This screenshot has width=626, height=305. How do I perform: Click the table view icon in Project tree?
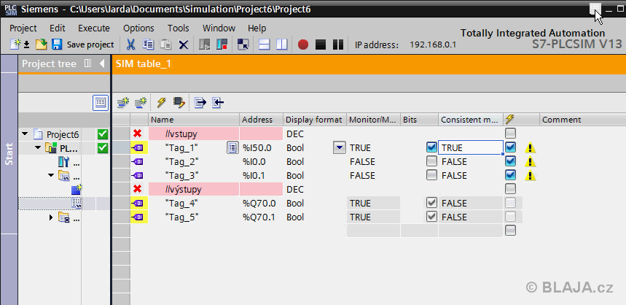pos(101,103)
